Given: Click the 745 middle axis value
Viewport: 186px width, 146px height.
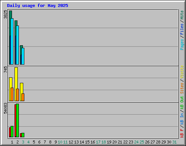Looking at the screenshot, I should click(5, 69).
